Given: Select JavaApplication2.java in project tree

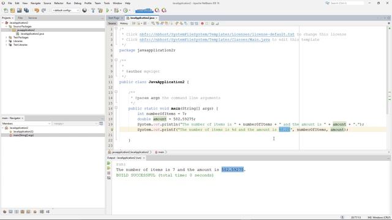Looking at the screenshot, I should pyautogui.click(x=32, y=34).
